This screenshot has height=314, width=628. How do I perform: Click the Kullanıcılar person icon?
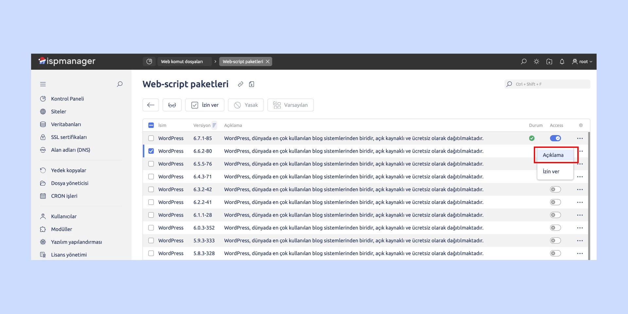[x=43, y=217]
